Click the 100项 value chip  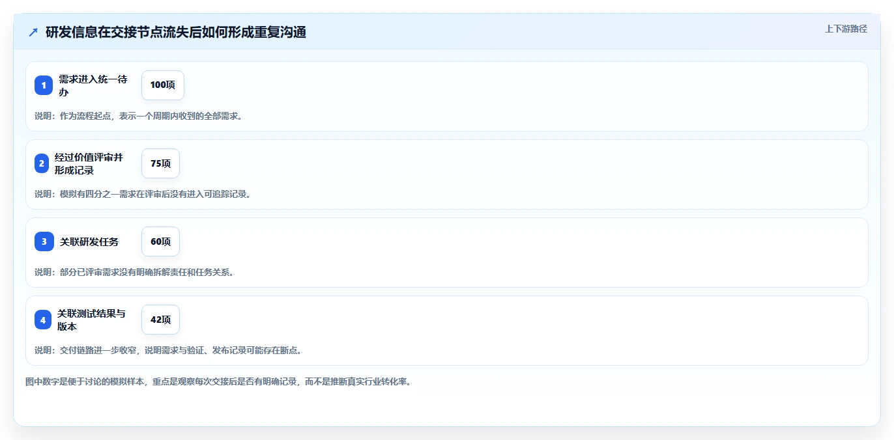(163, 85)
